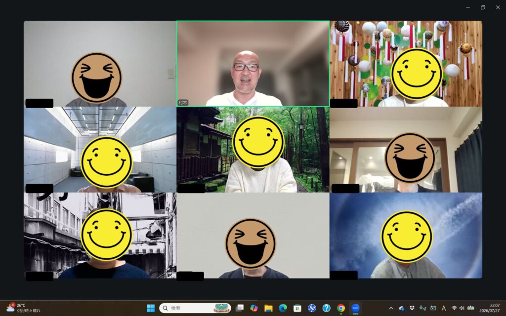Launch Microsoft Edge browser
This screenshot has height=316, width=506.
pos(283,308)
